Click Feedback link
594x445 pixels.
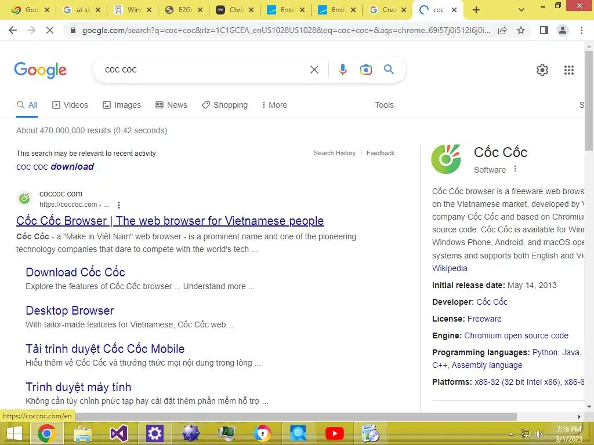click(x=381, y=153)
